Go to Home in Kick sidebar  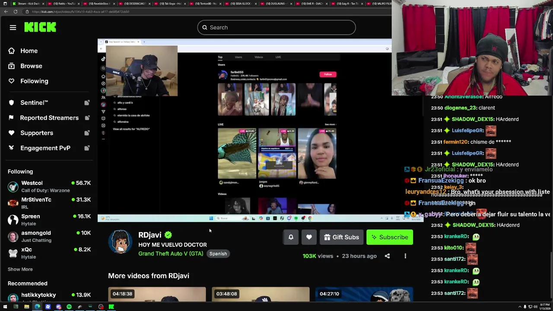pos(29,51)
